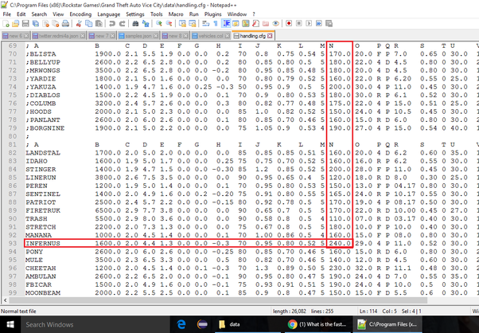
Task: Switch to the vehicles.col tab
Action: pos(211,36)
